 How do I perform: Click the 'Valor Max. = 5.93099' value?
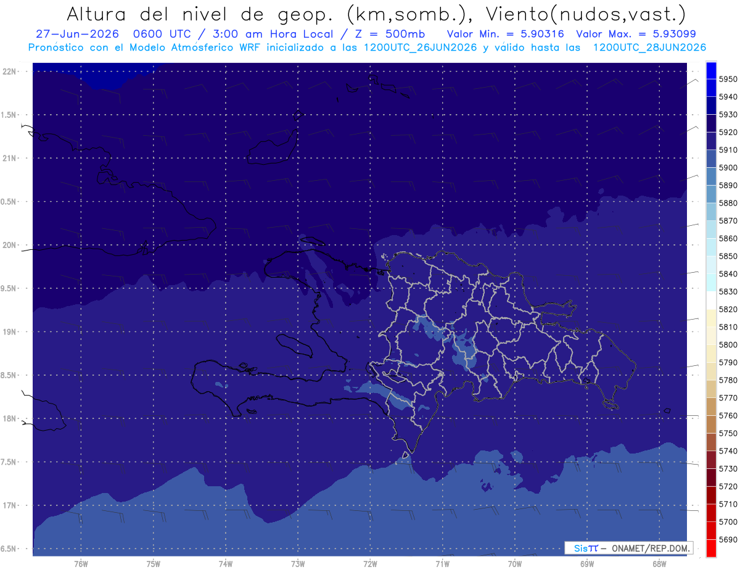tap(636, 34)
